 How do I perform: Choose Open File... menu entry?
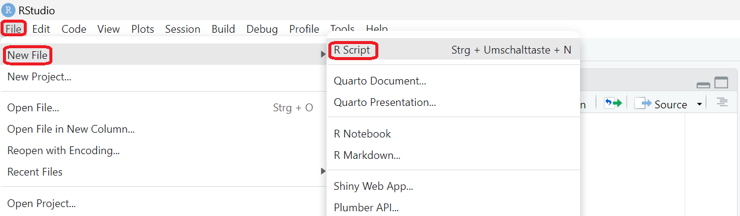pyautogui.click(x=164, y=108)
